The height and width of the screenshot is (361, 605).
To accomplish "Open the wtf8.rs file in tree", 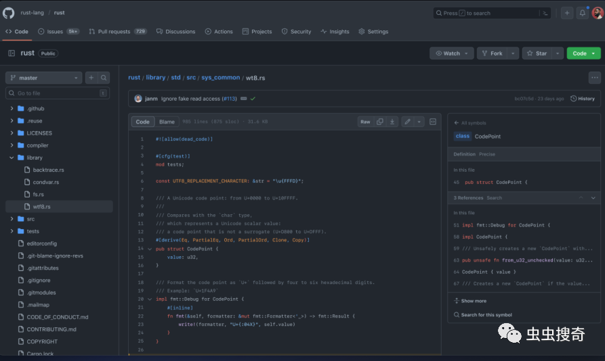I will coord(59,207).
